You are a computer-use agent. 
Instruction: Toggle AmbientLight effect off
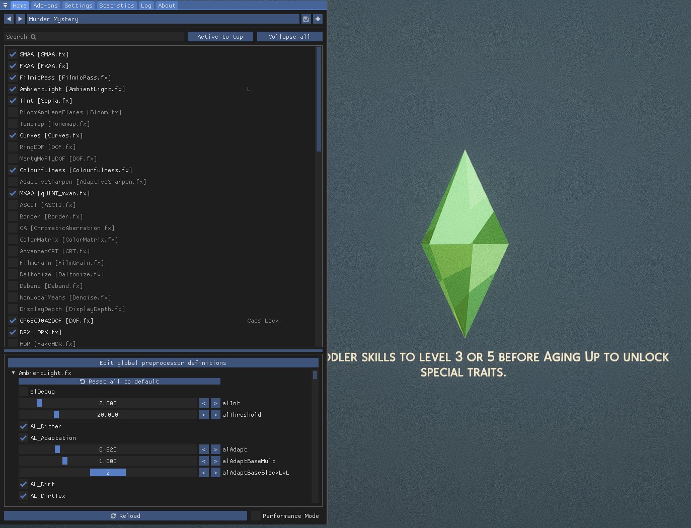pos(13,89)
